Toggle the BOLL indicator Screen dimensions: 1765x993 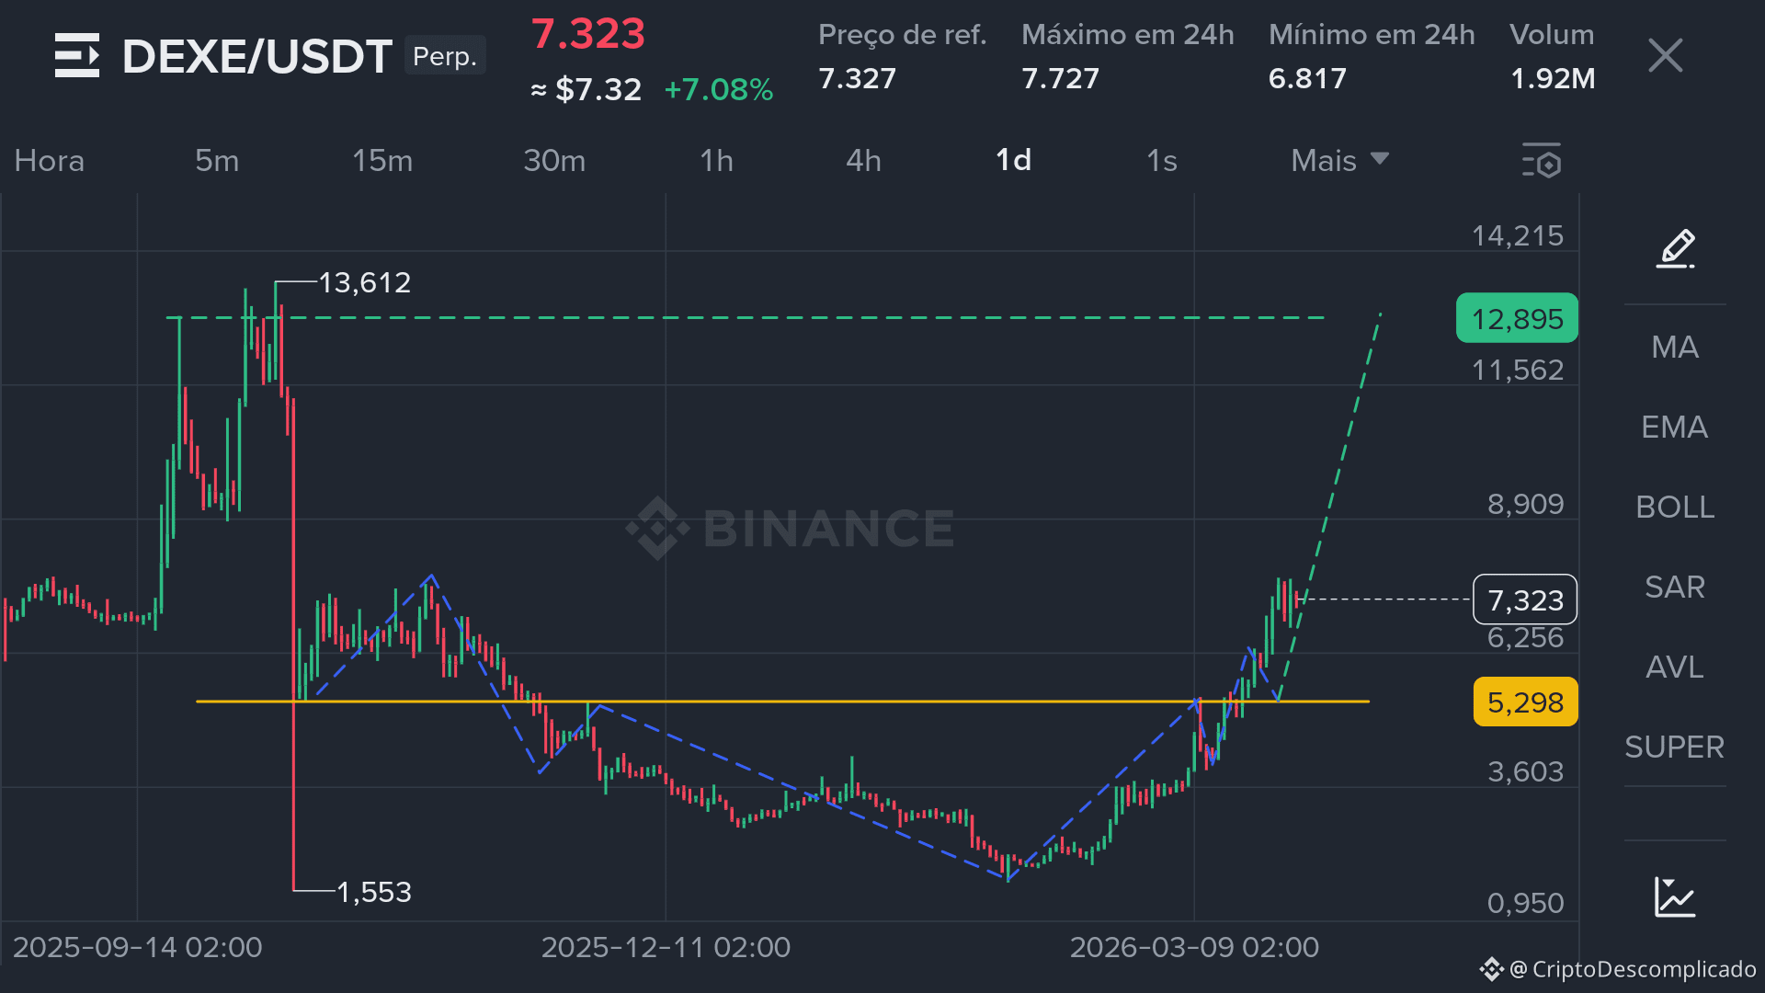point(1675,508)
